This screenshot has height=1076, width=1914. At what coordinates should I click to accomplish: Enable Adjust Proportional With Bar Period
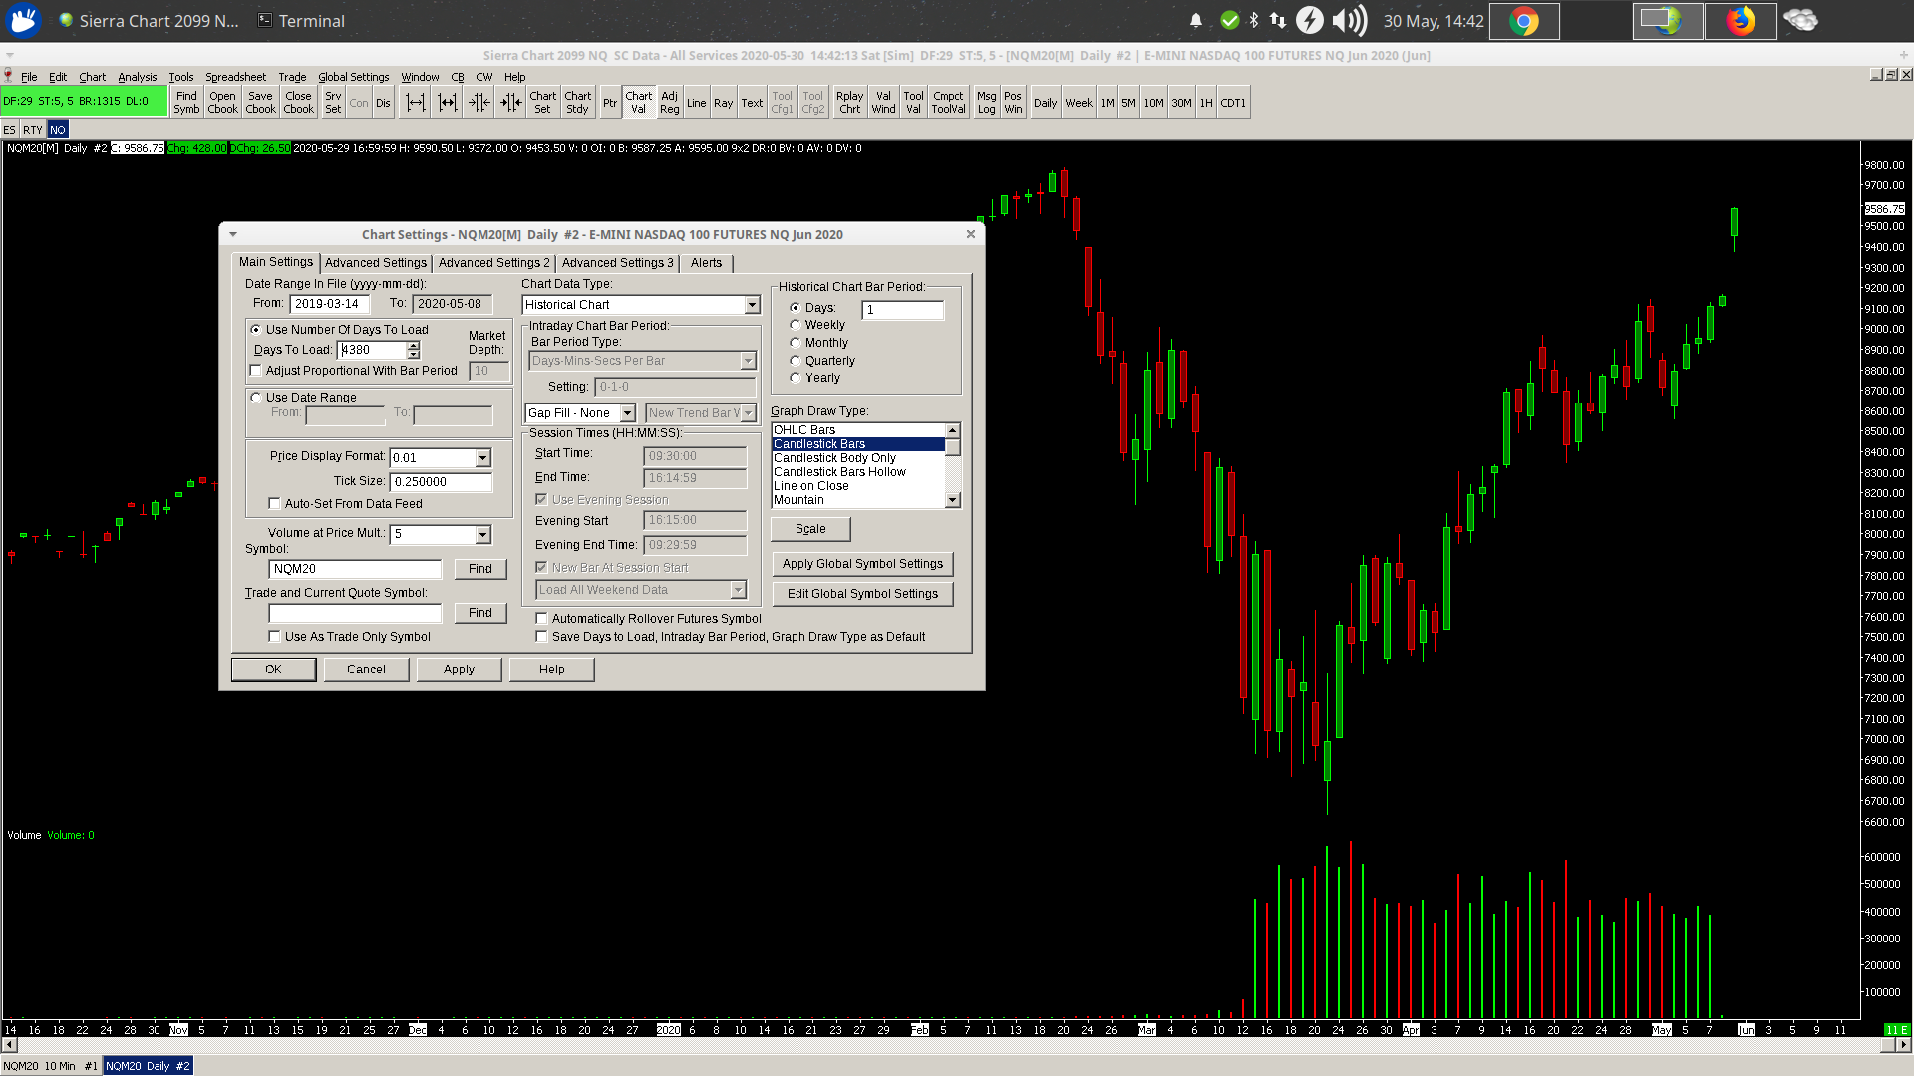256,371
